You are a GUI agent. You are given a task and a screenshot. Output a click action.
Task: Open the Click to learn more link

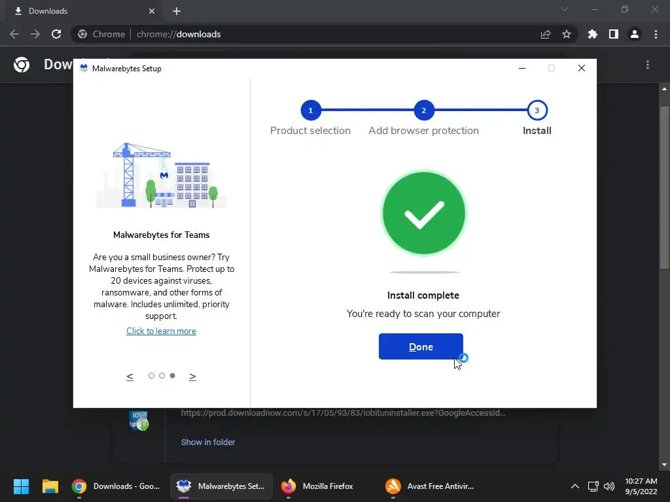[161, 331]
